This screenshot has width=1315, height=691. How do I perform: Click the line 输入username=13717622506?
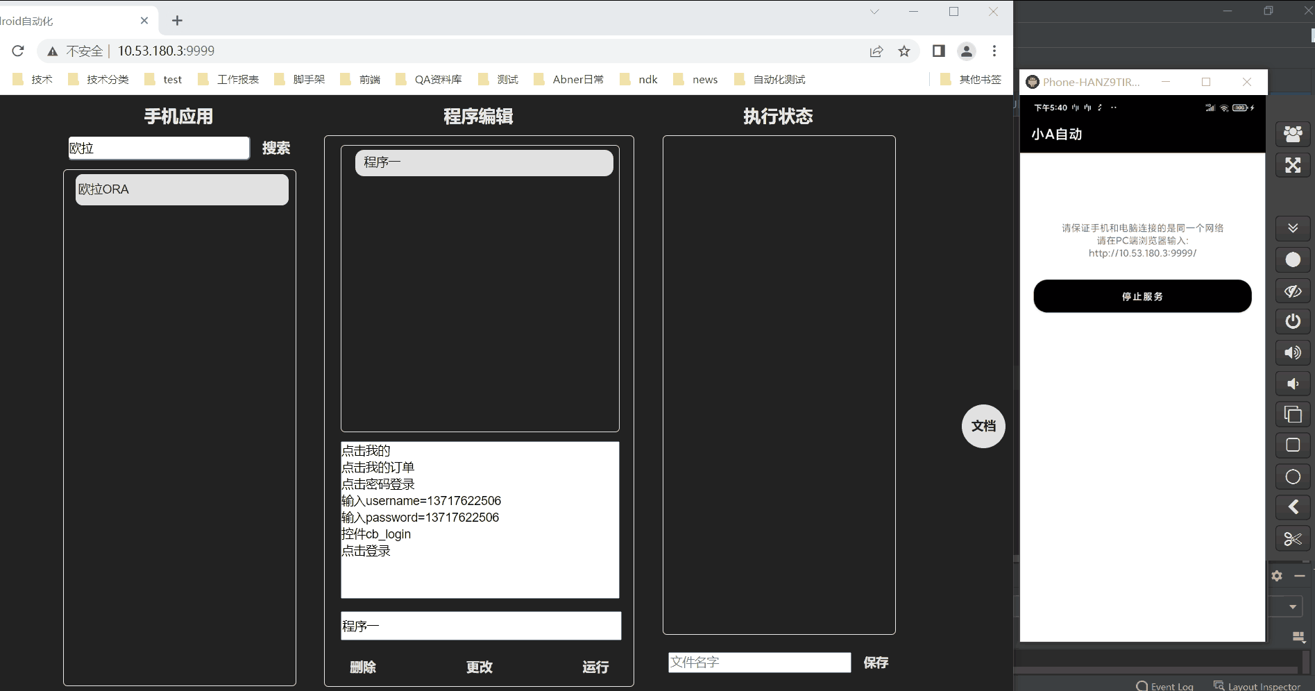click(x=421, y=501)
